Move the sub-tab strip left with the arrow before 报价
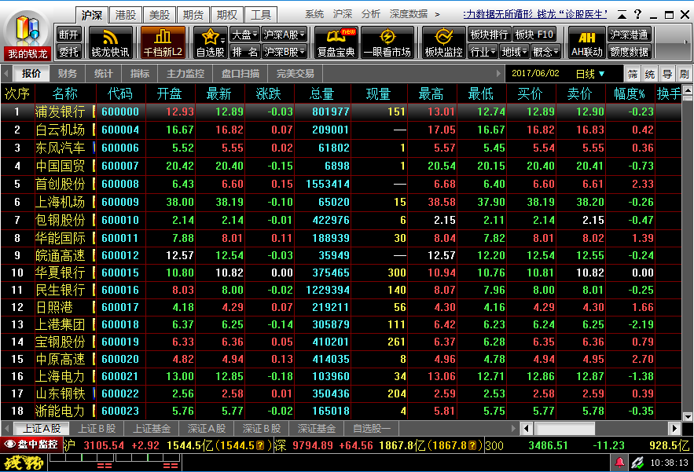Viewport: 694px width, 472px height. [x=6, y=74]
